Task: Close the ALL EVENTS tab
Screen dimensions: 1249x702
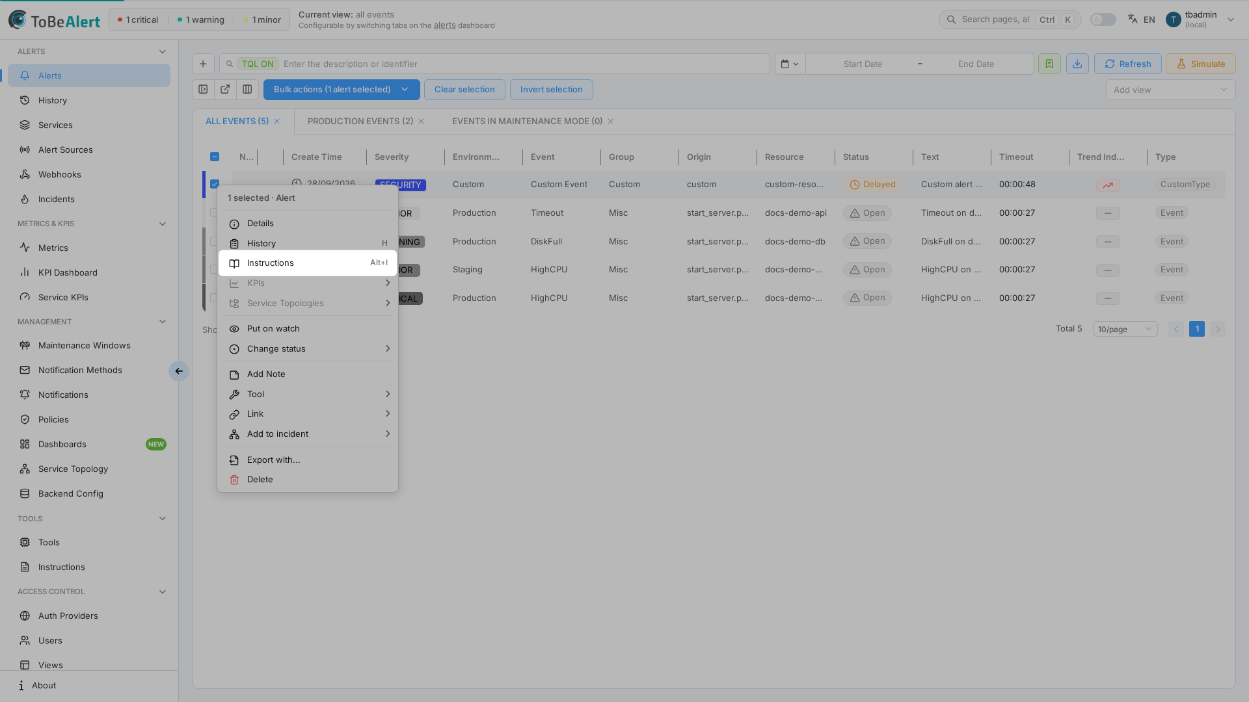Action: click(x=276, y=122)
